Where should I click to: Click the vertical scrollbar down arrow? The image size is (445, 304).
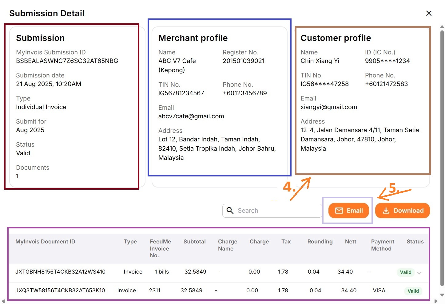tap(442, 295)
